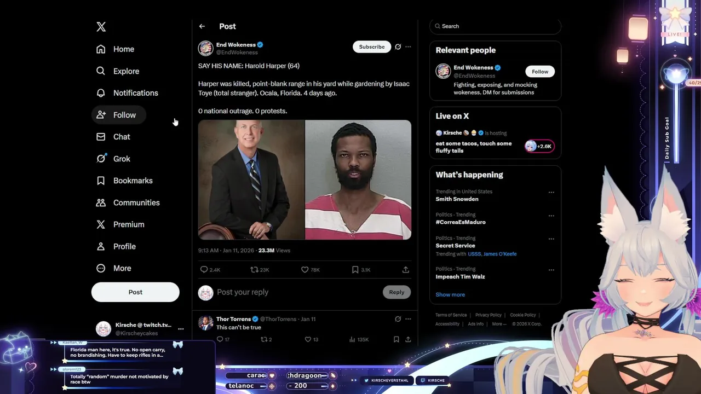The height and width of the screenshot is (394, 701).
Task: Click the James O'Keefe link
Action: pos(499,254)
